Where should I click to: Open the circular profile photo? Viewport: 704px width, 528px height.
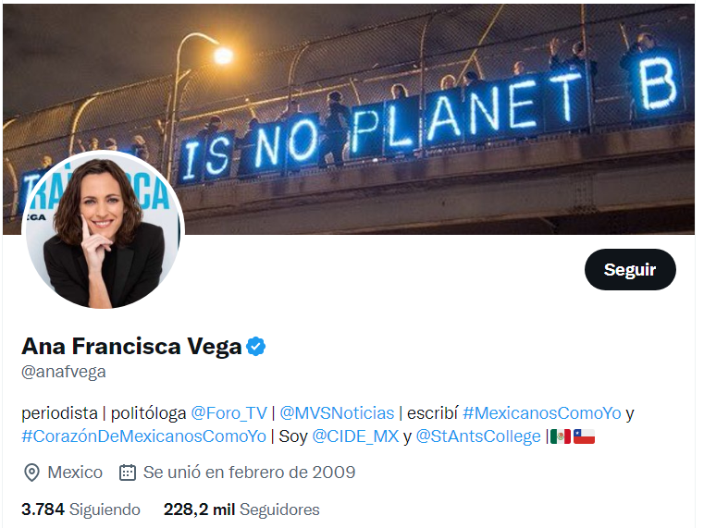coord(103,229)
